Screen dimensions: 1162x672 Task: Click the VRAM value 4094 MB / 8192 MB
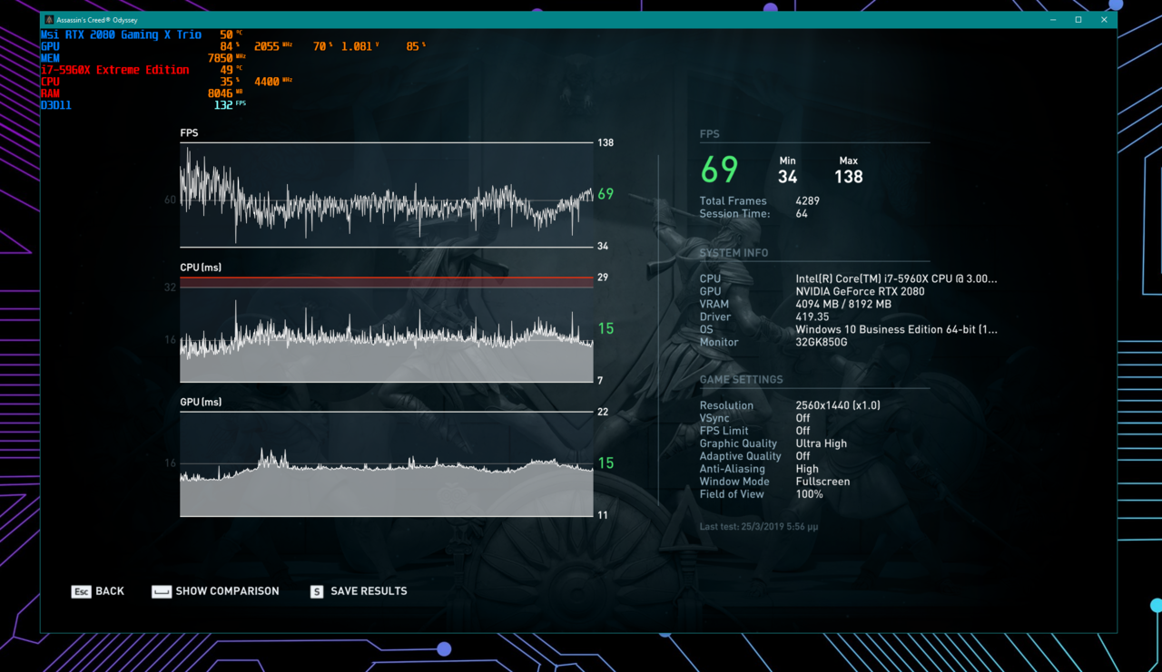[842, 305]
